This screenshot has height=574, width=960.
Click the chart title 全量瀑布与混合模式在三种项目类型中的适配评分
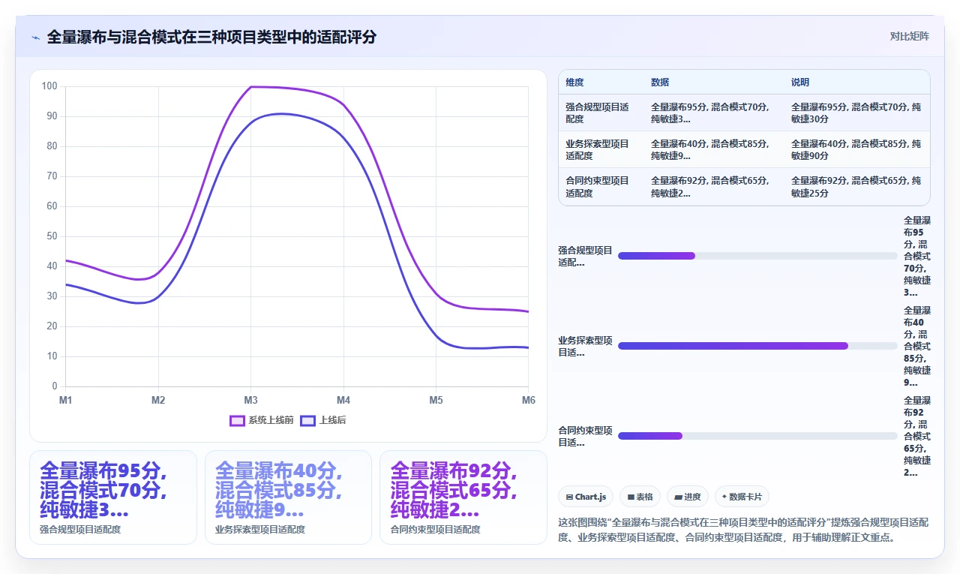pyautogui.click(x=211, y=37)
